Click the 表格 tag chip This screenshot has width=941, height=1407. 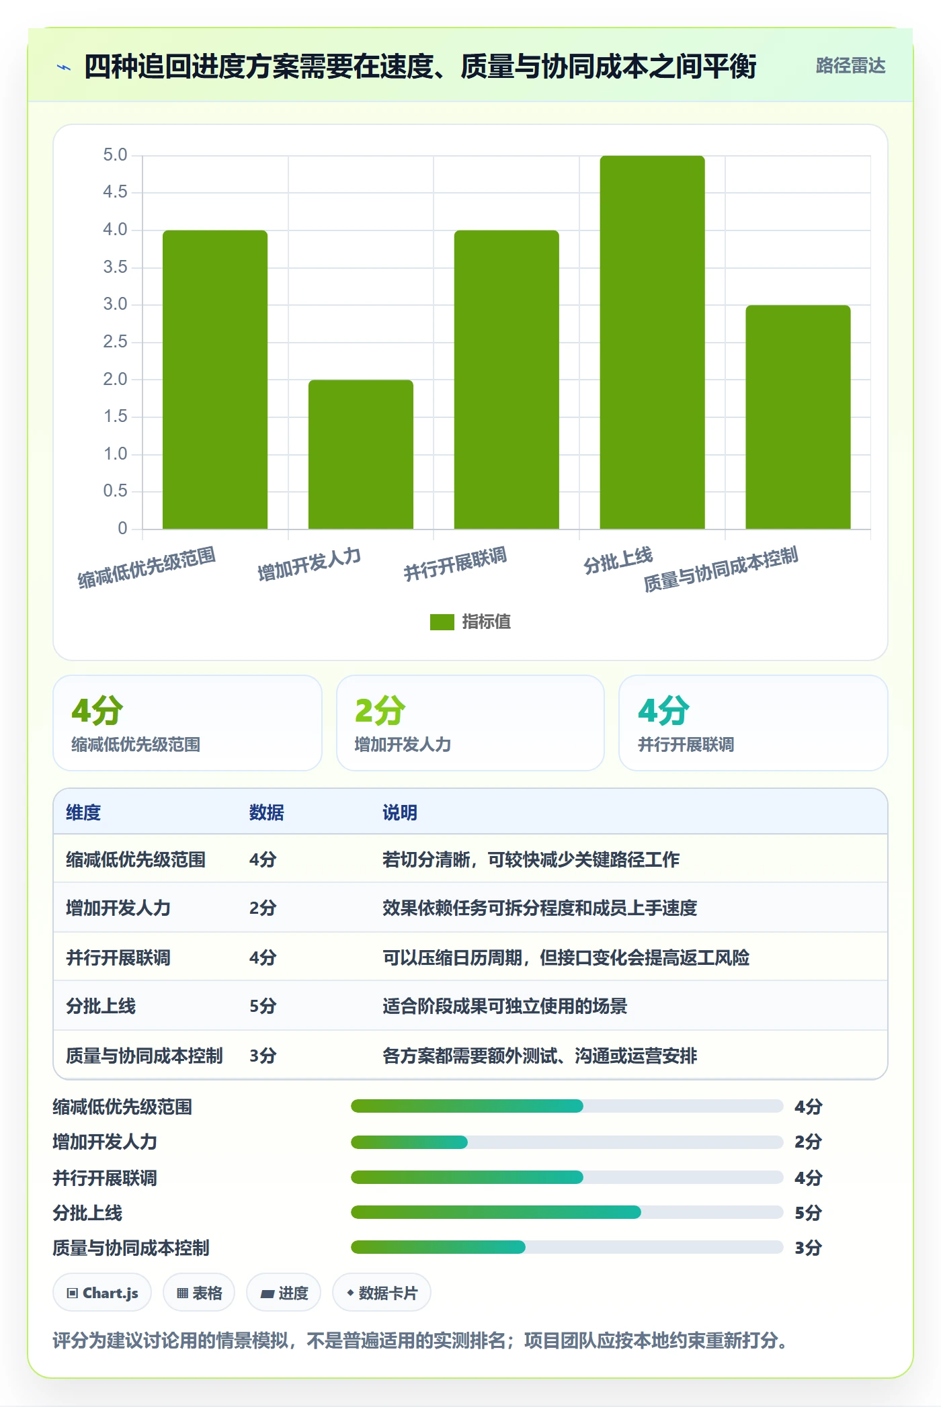[199, 1293]
